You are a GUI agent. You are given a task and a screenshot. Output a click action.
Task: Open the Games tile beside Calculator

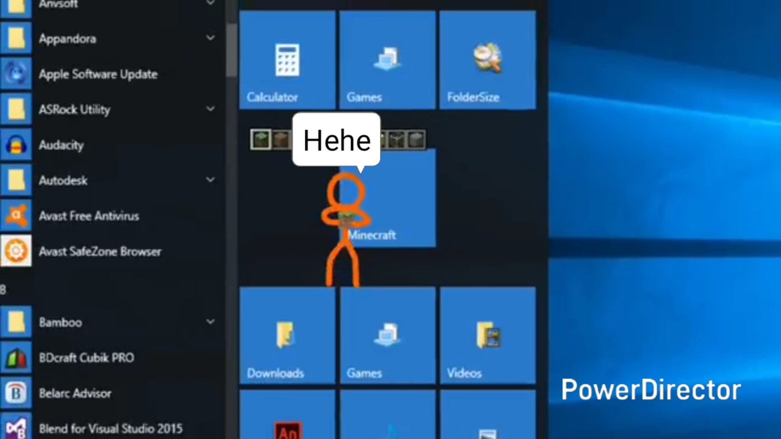pos(387,60)
